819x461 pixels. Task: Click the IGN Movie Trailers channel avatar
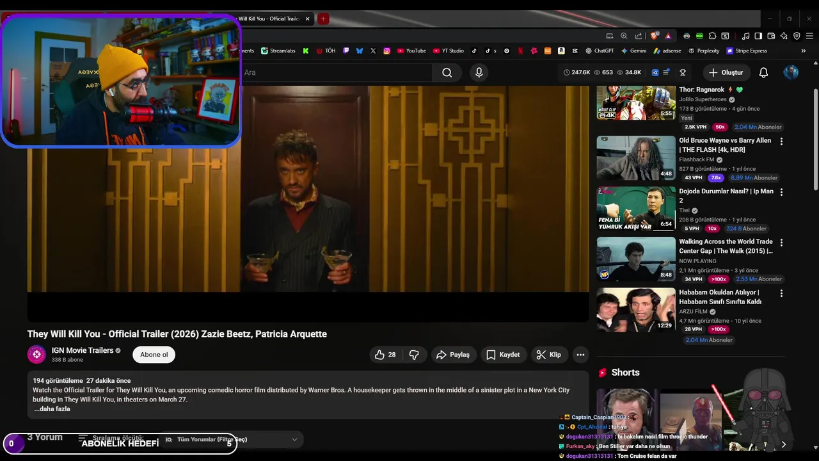(x=36, y=354)
